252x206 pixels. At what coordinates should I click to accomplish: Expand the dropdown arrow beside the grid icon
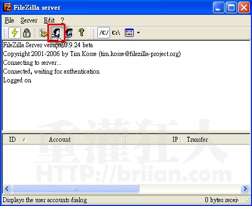138,33
